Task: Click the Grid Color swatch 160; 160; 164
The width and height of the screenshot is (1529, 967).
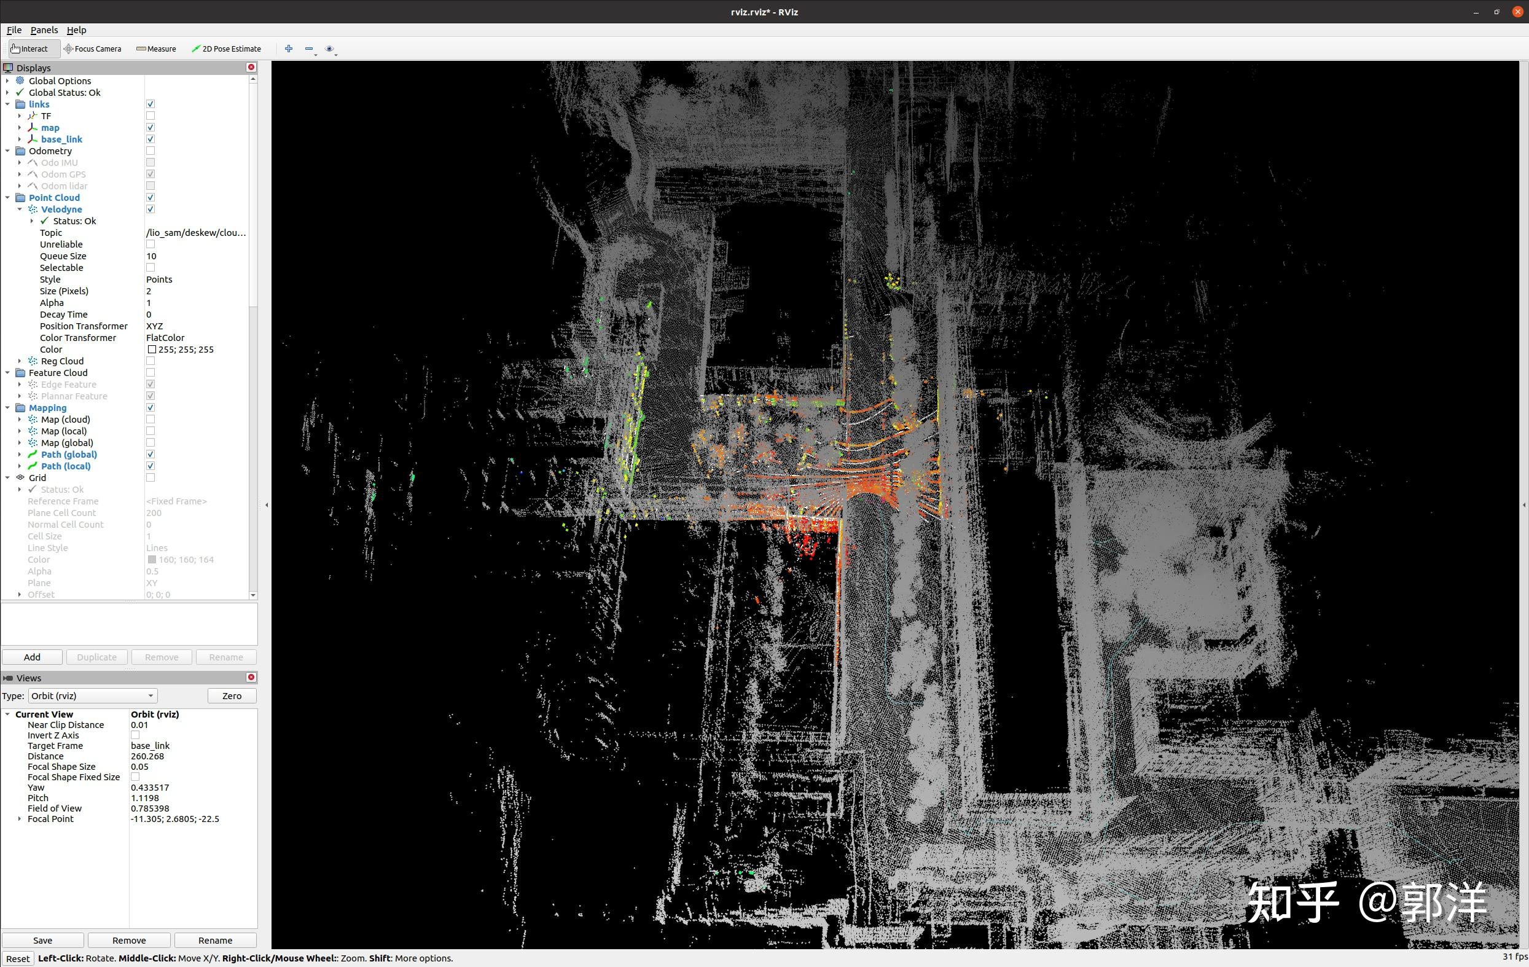Action: click(152, 560)
